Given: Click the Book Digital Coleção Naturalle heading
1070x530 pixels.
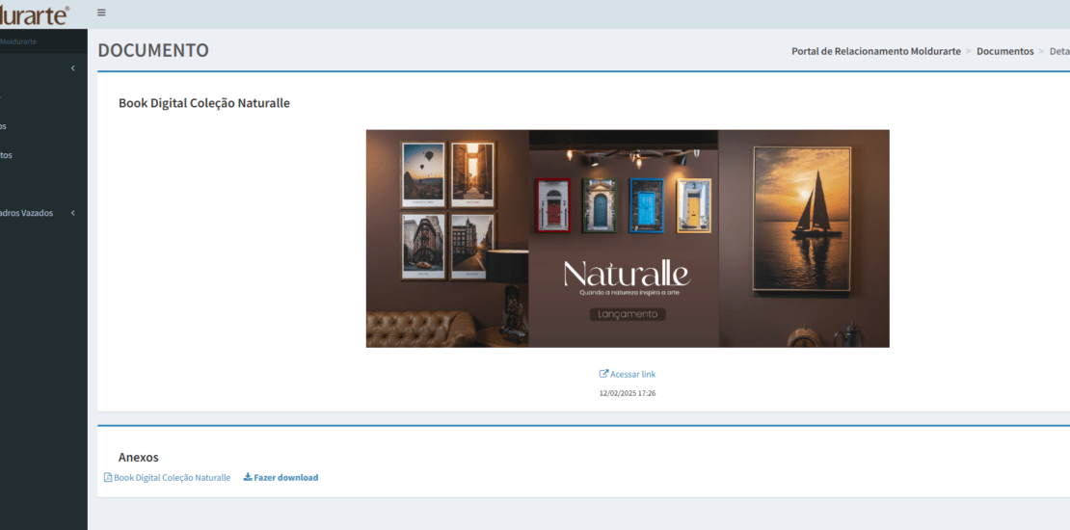Looking at the screenshot, I should [x=204, y=103].
